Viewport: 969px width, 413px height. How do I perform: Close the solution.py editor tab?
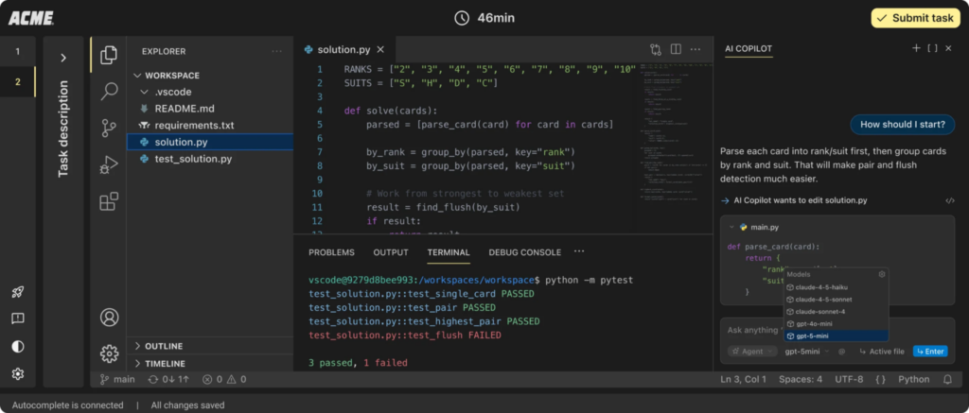pyautogui.click(x=380, y=49)
